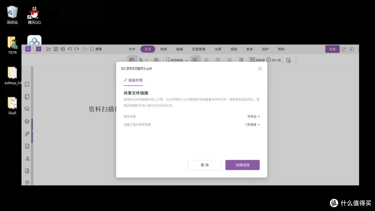The height and width of the screenshot is (211, 375).
Task: Click the save disk icon
Action: pyautogui.click(x=56, y=49)
